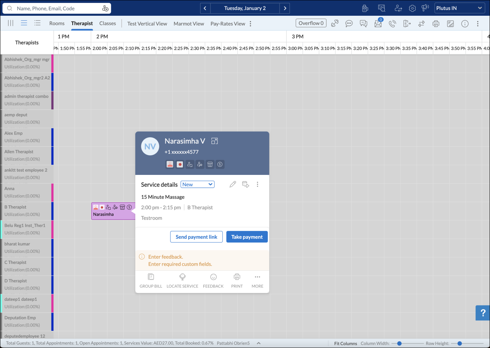Click the Print icon in appointment popup
Image resolution: width=490 pixels, height=348 pixels.
(x=237, y=281)
